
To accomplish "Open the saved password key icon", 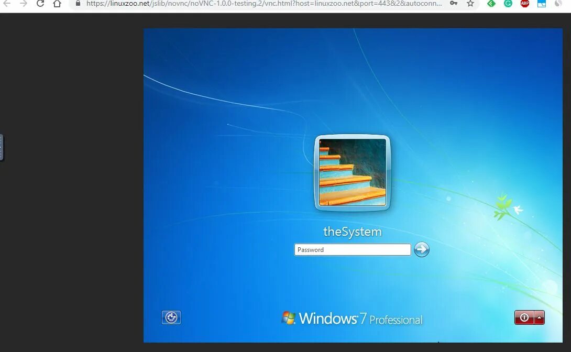I will coord(454,4).
